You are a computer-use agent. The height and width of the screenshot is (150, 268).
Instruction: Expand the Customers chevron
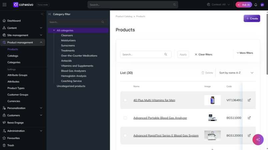(x=41, y=115)
